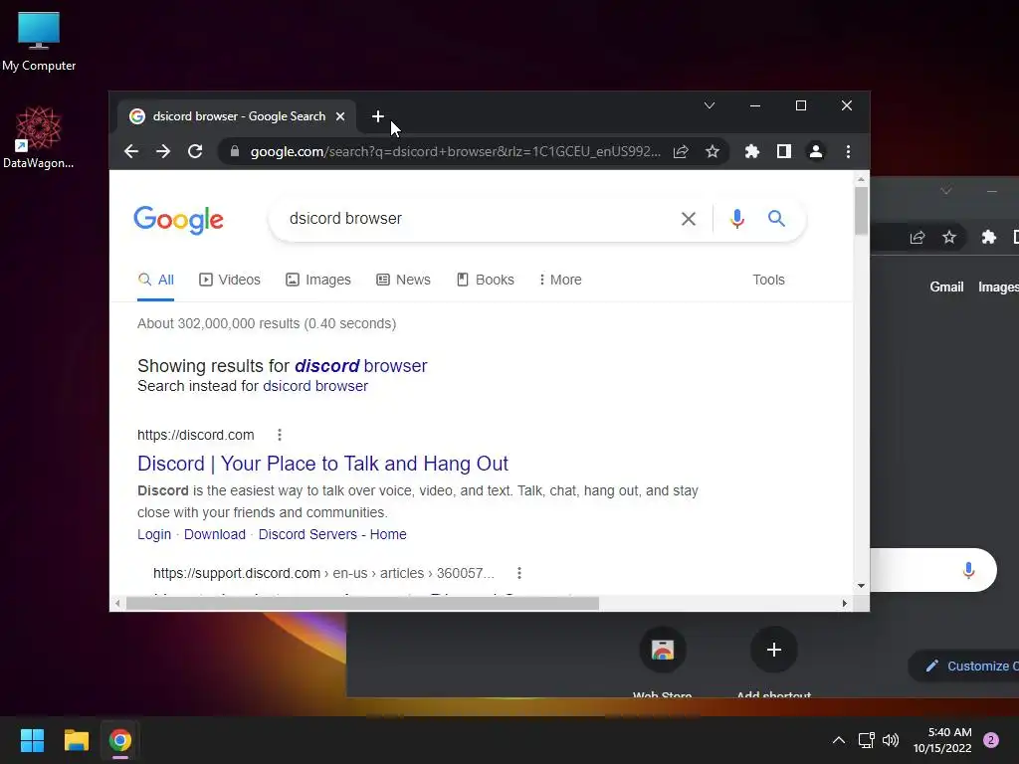1019x764 pixels.
Task: Open Images link in the background Chrome window
Action: click(998, 287)
